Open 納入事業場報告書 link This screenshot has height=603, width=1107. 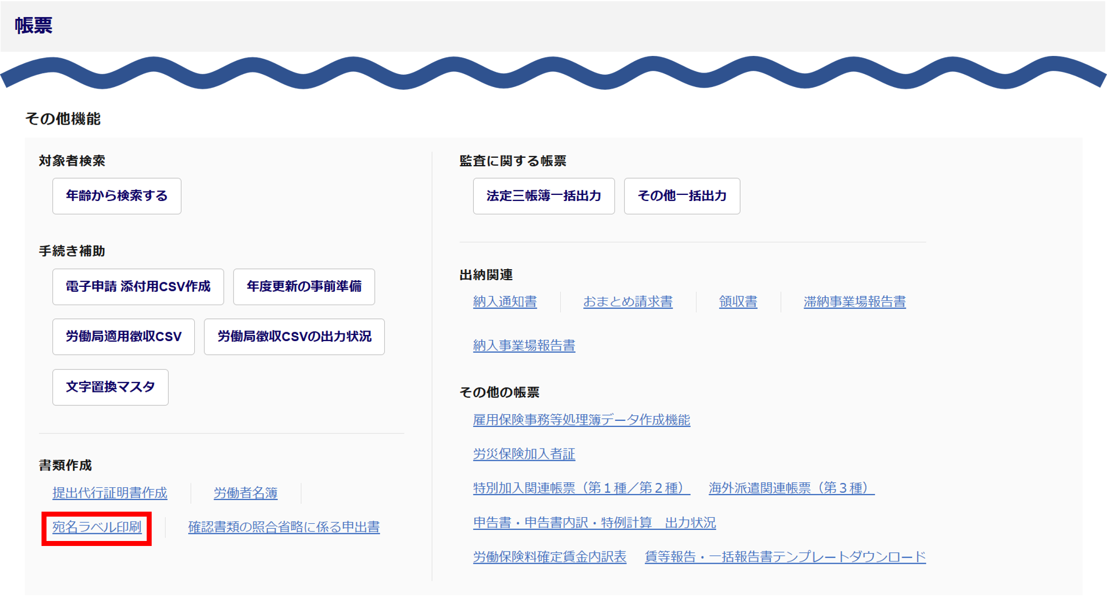click(x=524, y=346)
